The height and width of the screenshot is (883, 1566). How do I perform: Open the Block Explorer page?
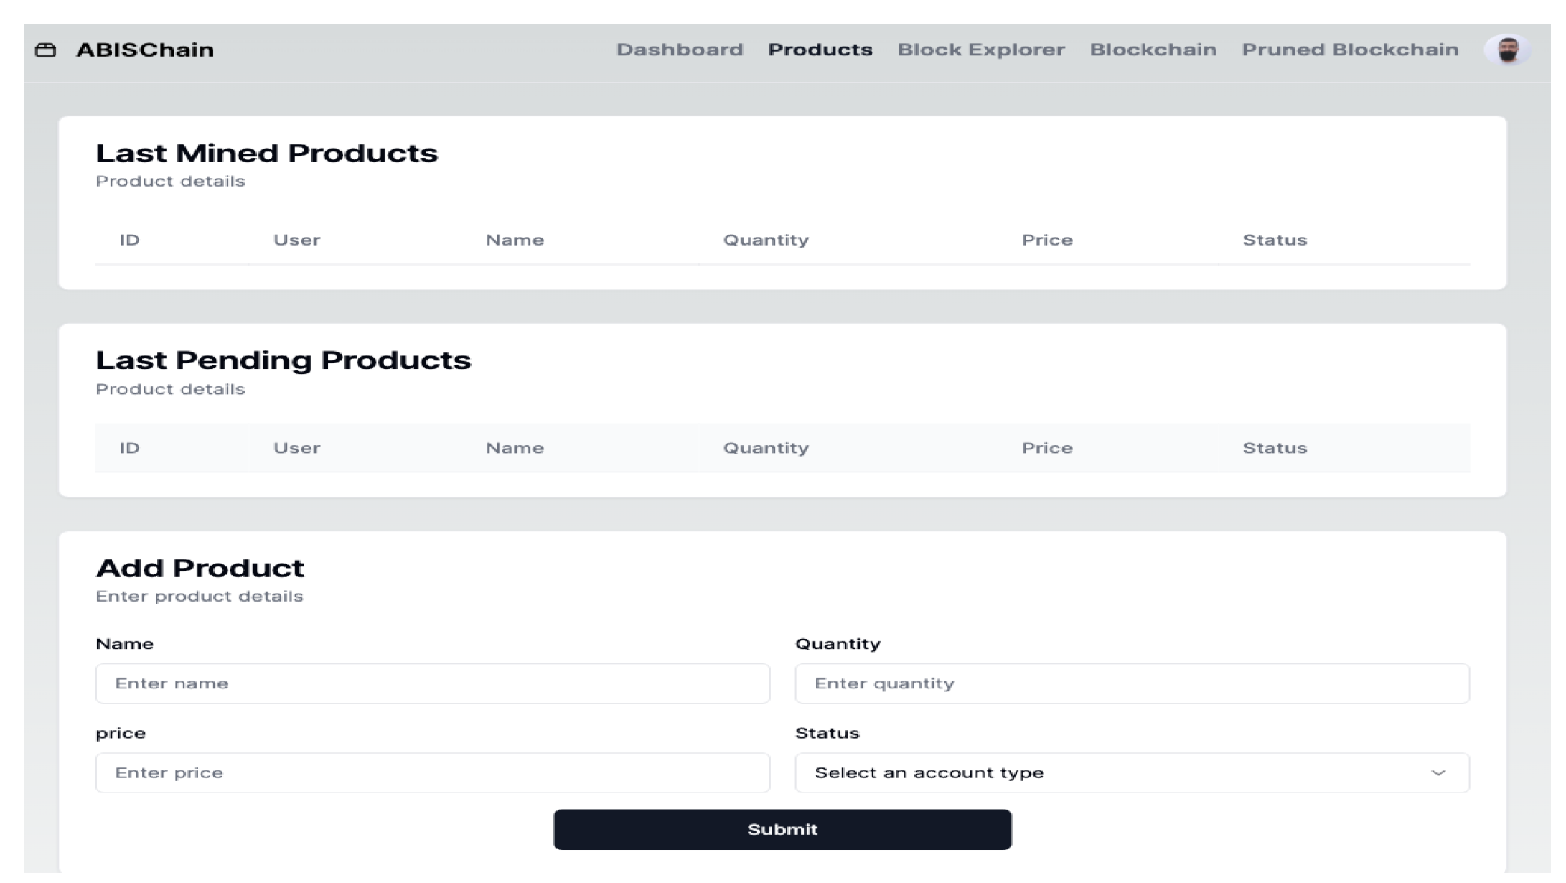pyautogui.click(x=980, y=50)
